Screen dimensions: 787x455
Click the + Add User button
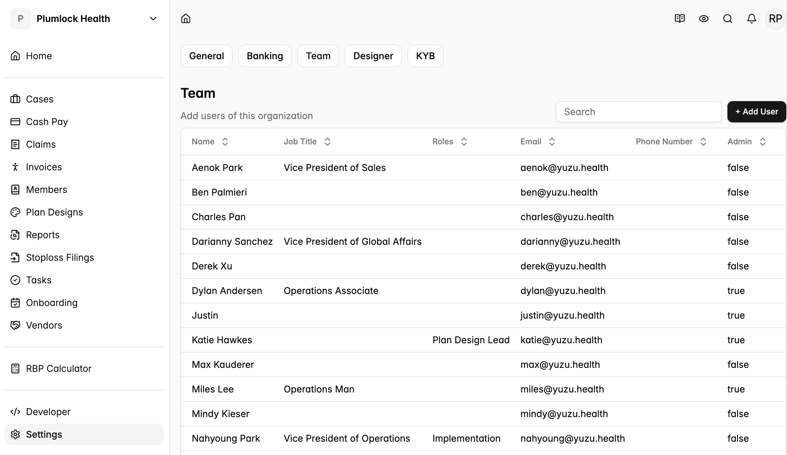click(756, 112)
